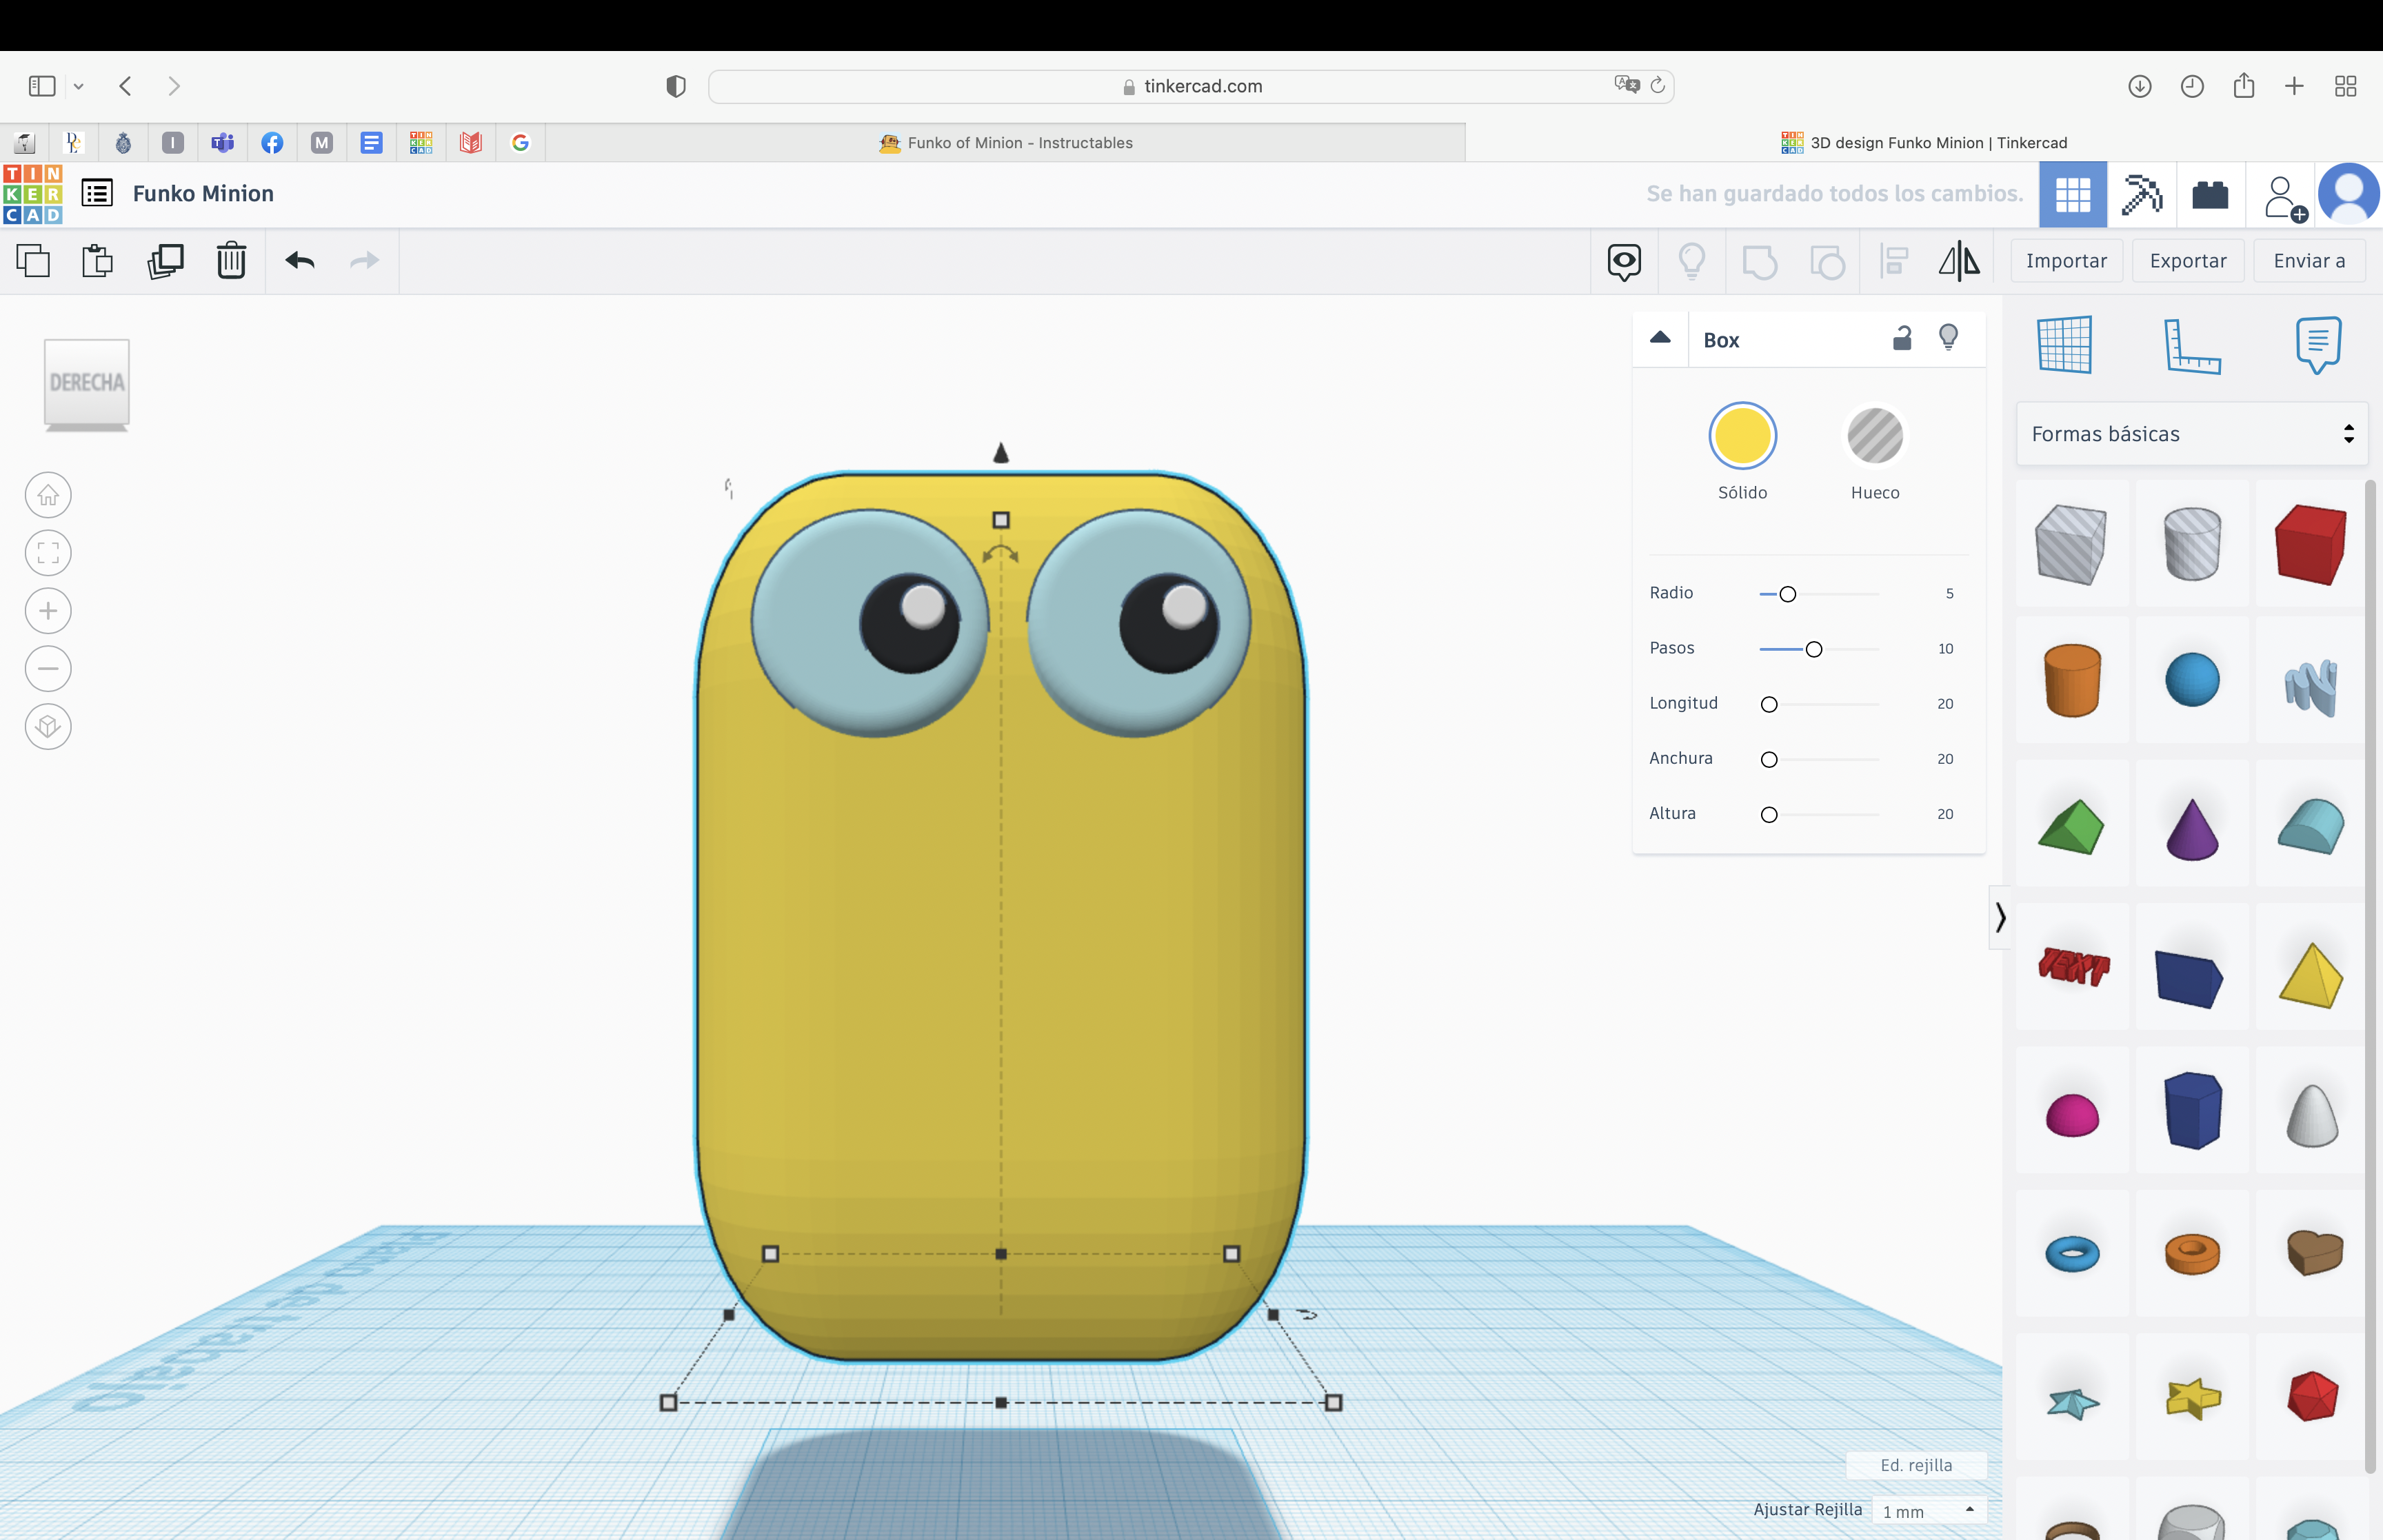This screenshot has height=1540, width=2383.
Task: Open the designs list icon beside Funko Minion
Action: coord(97,193)
